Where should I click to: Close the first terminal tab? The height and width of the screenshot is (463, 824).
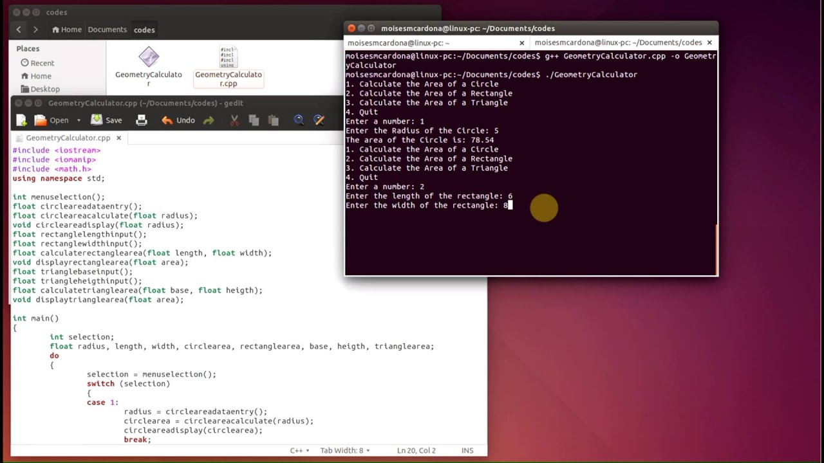522,43
